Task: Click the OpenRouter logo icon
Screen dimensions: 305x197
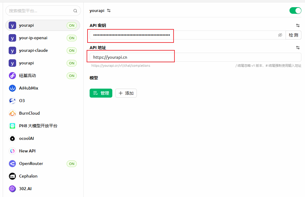Action: click(12, 164)
